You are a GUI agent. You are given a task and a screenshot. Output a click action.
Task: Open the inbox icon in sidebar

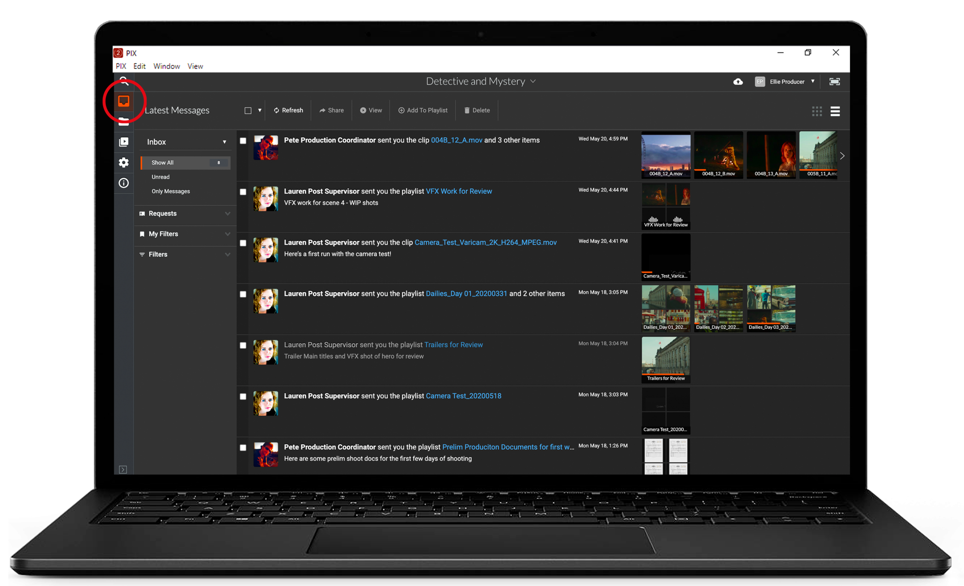click(124, 101)
